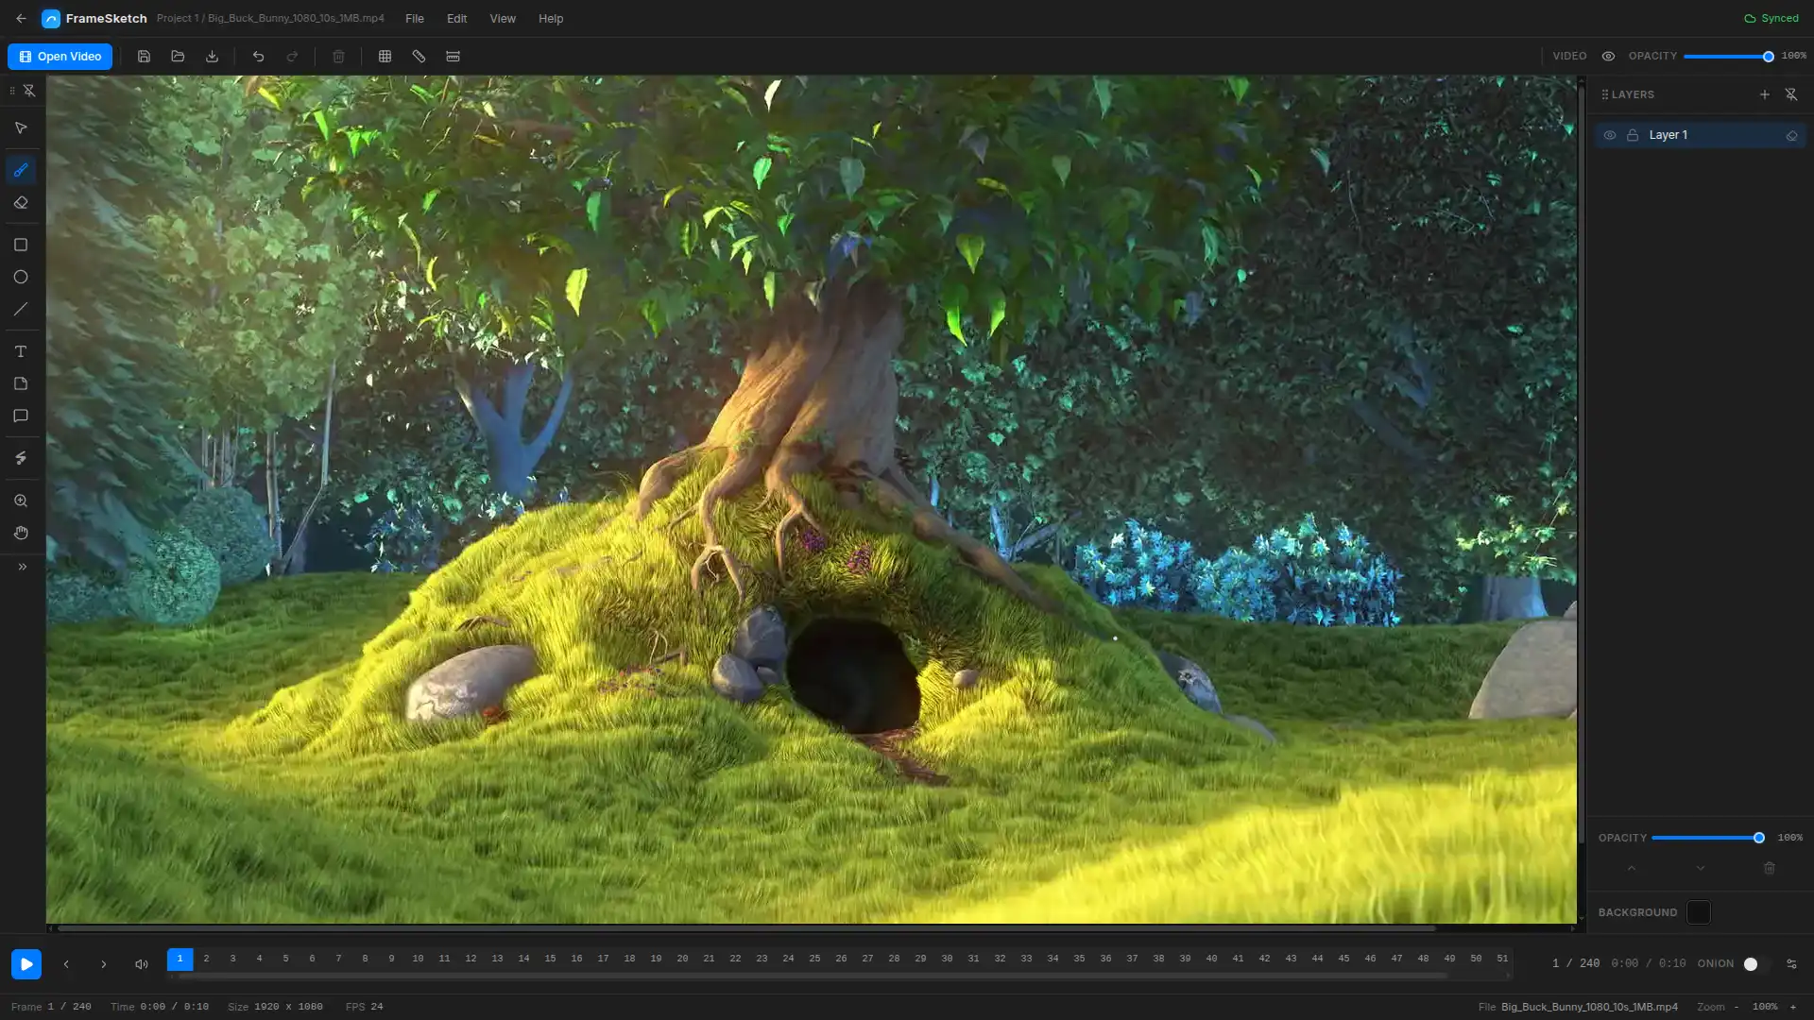Activate the Zoom magnifier tool
The width and height of the screenshot is (1814, 1020).
click(21, 501)
